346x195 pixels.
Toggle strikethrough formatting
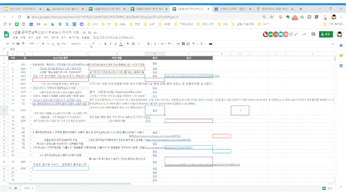116,44
